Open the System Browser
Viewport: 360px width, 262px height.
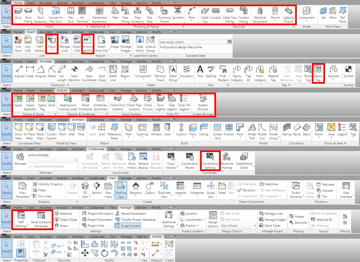[x=203, y=103]
